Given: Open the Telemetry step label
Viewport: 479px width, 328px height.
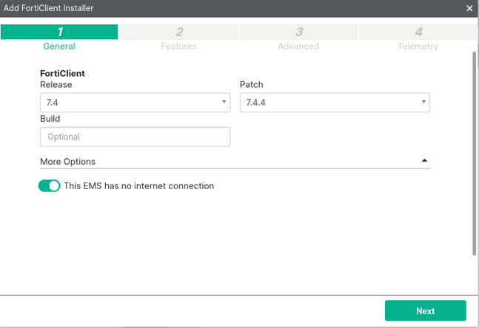Looking at the screenshot, I should 417,46.
